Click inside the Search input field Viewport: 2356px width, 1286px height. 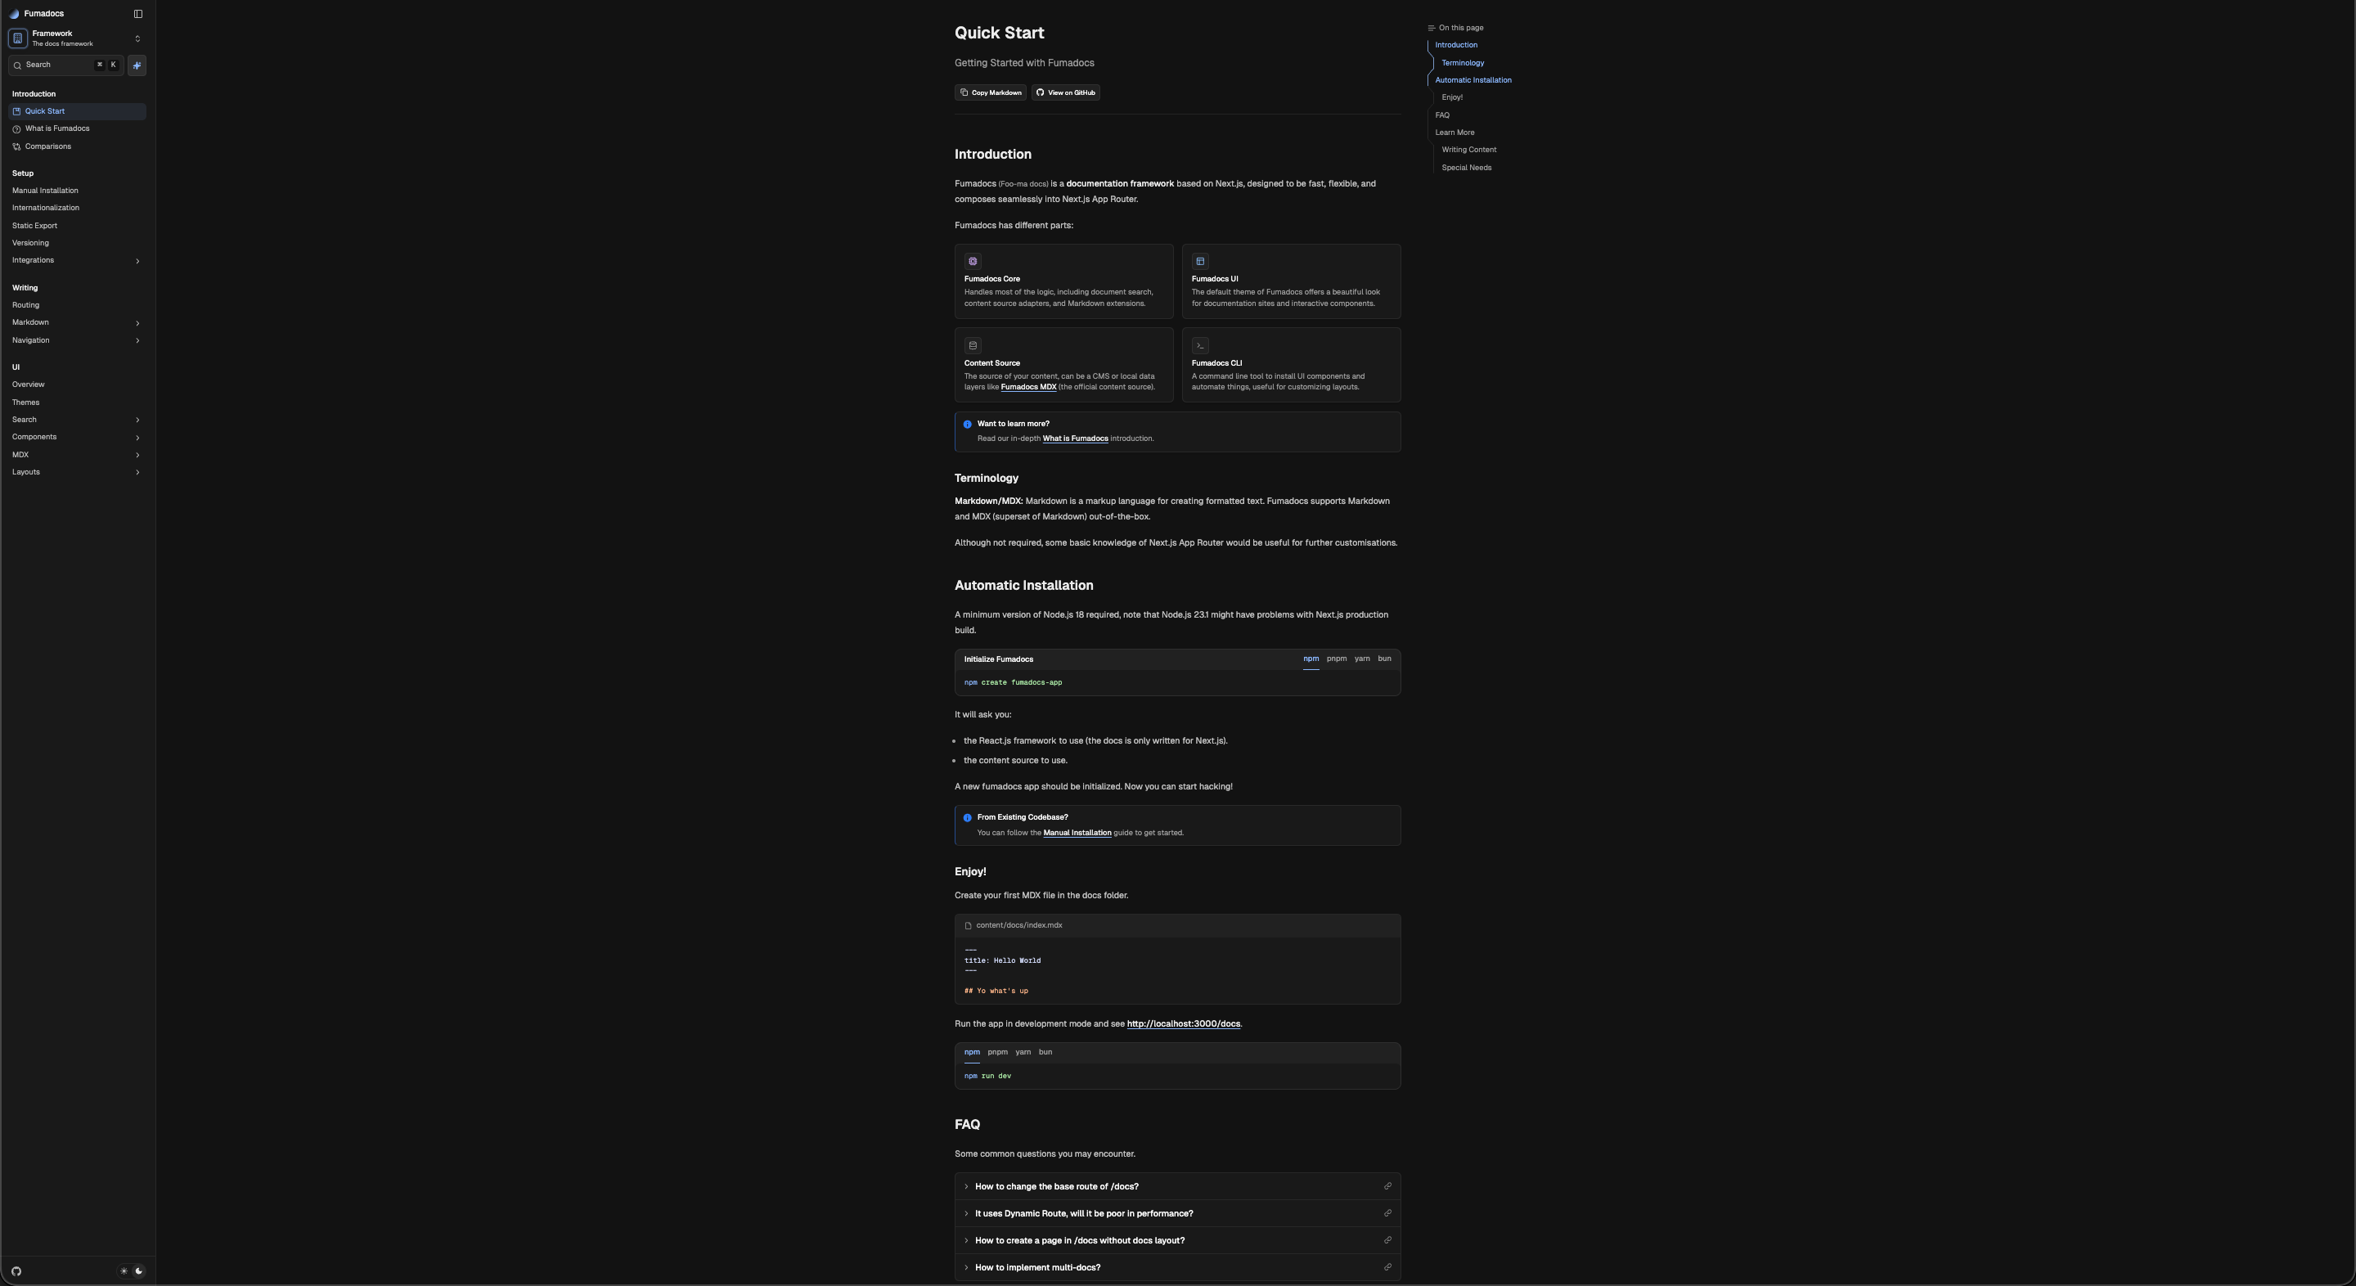[55, 65]
